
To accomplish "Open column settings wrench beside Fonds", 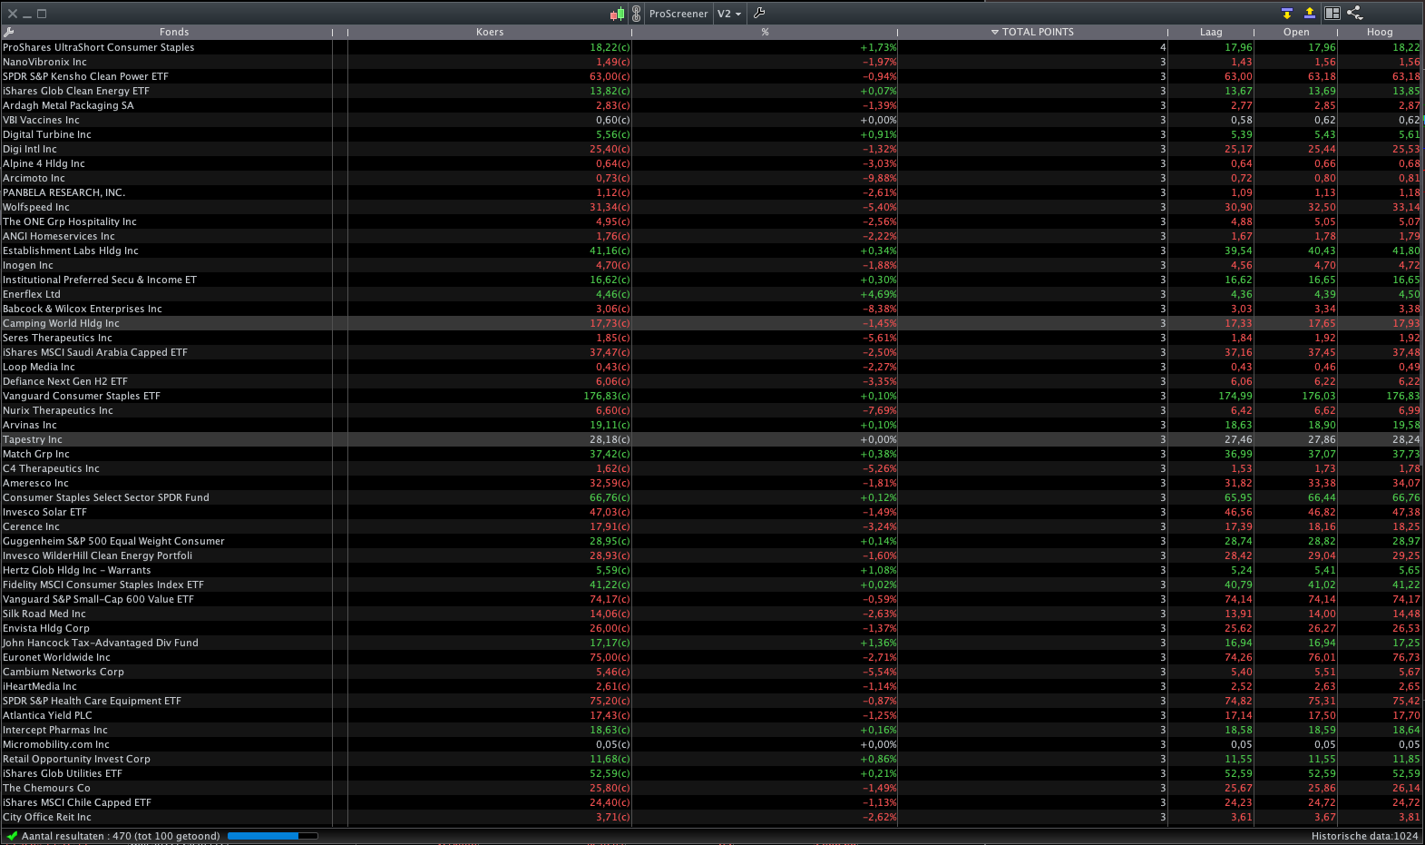I will [9, 32].
